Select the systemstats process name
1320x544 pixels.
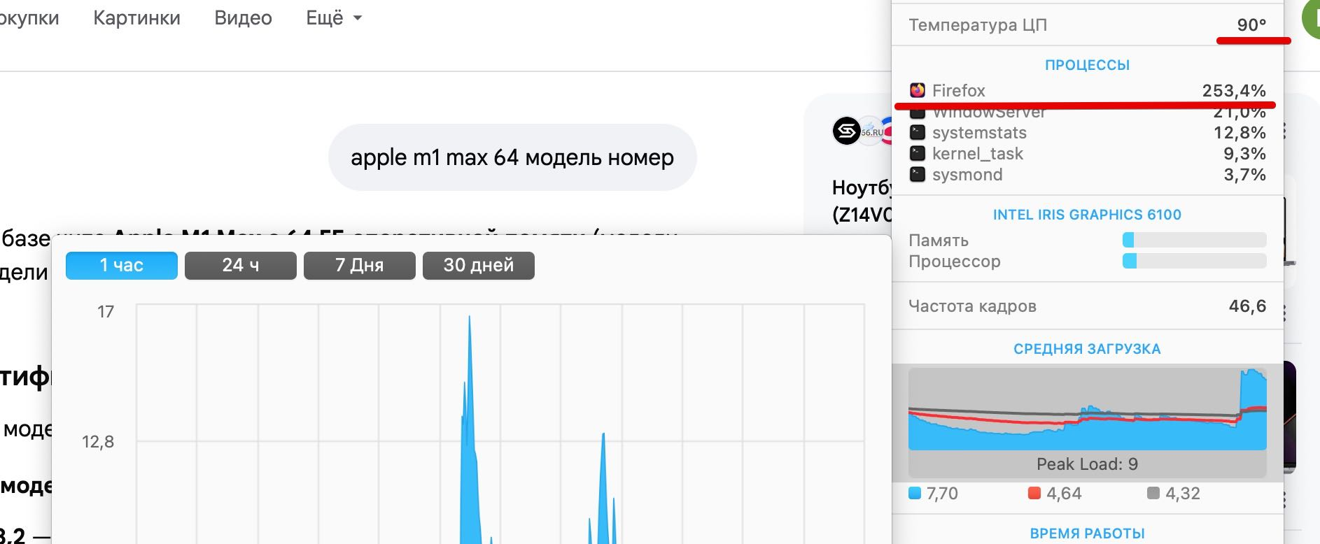979,133
